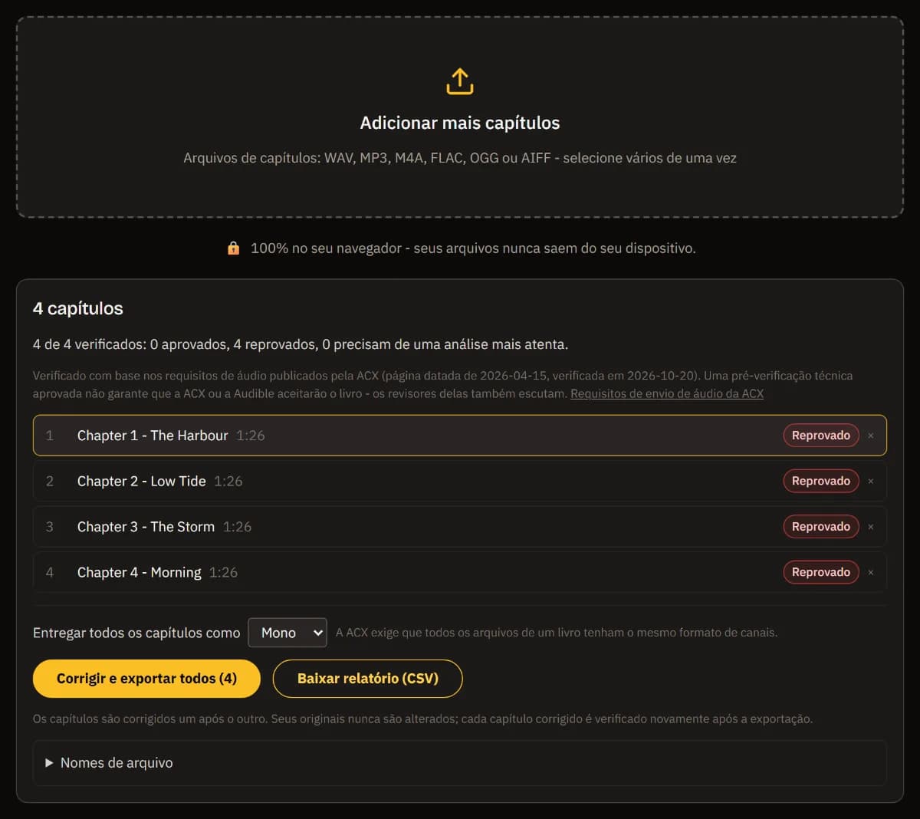Click the upload arrow icon
This screenshot has height=819, width=920.
coord(460,81)
